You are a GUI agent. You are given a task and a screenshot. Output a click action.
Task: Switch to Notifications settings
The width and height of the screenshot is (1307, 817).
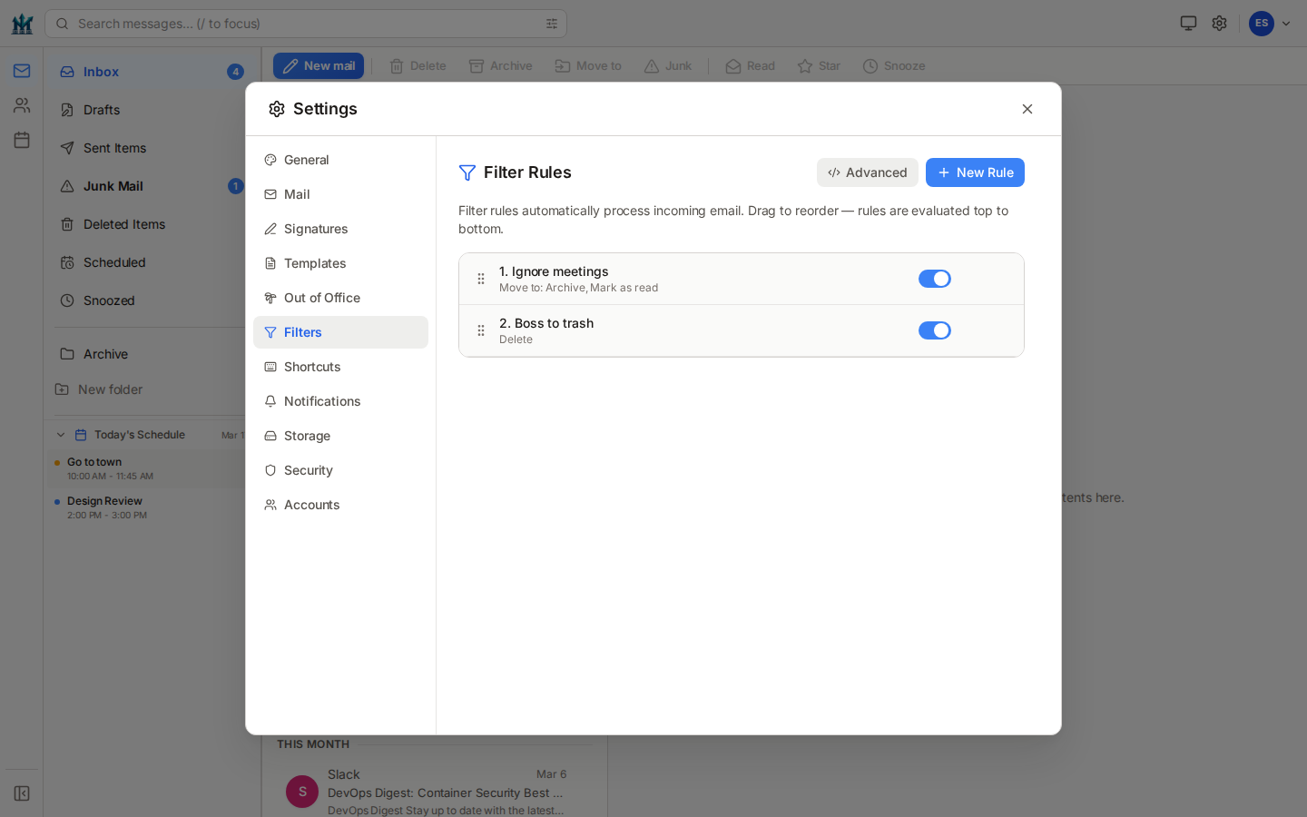click(321, 401)
